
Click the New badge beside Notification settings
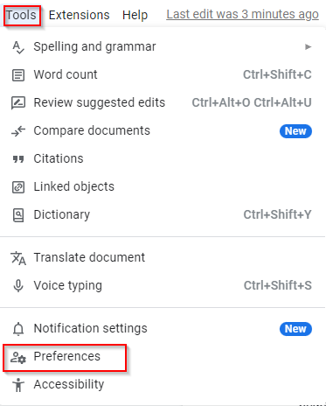point(295,329)
